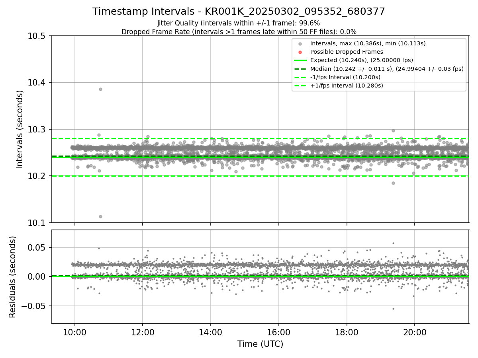Click the high interval point near 10.297s after 19:00
Screen dimensions: 478x358
click(393, 130)
